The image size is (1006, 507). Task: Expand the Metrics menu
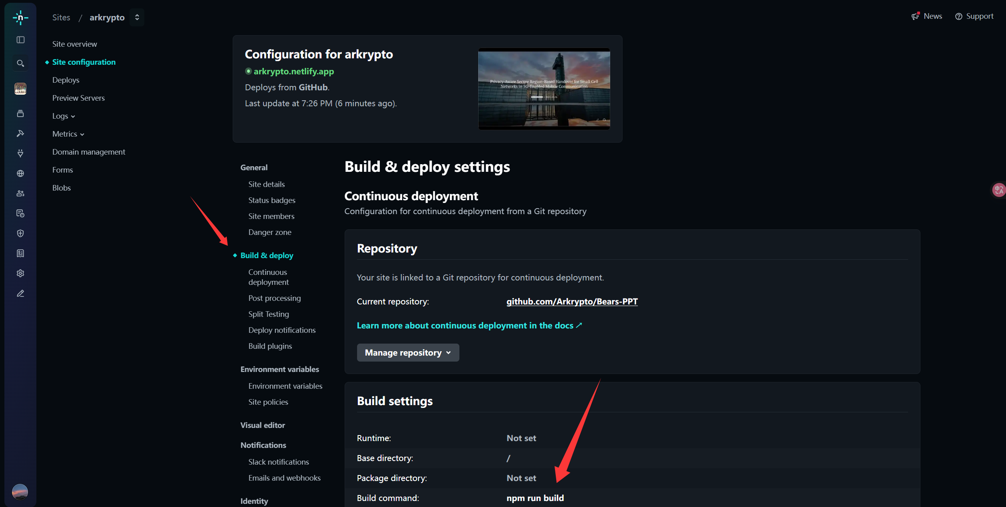(68, 134)
